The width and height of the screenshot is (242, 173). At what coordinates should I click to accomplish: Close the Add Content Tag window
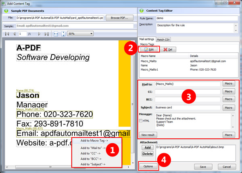coord(234,2)
